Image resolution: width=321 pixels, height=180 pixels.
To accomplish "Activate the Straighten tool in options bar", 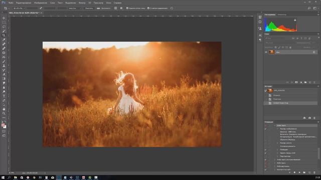I will tap(98, 8).
